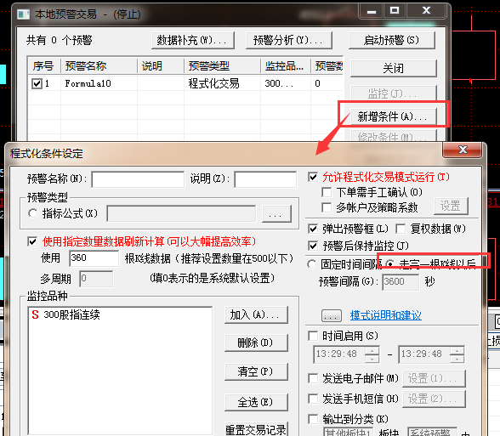Click the 删除(D) button
This screenshot has width=500, height=436.
tap(256, 343)
